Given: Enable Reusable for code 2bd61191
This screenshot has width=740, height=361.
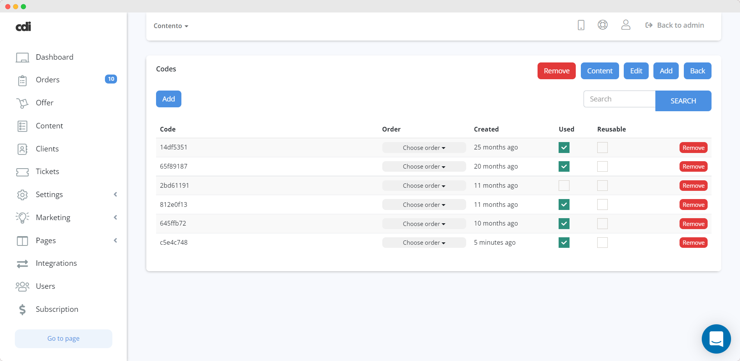Looking at the screenshot, I should click(x=602, y=185).
